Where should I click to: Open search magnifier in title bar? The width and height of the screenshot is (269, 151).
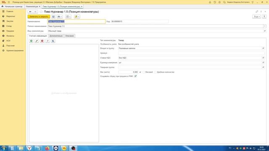[224, 2]
